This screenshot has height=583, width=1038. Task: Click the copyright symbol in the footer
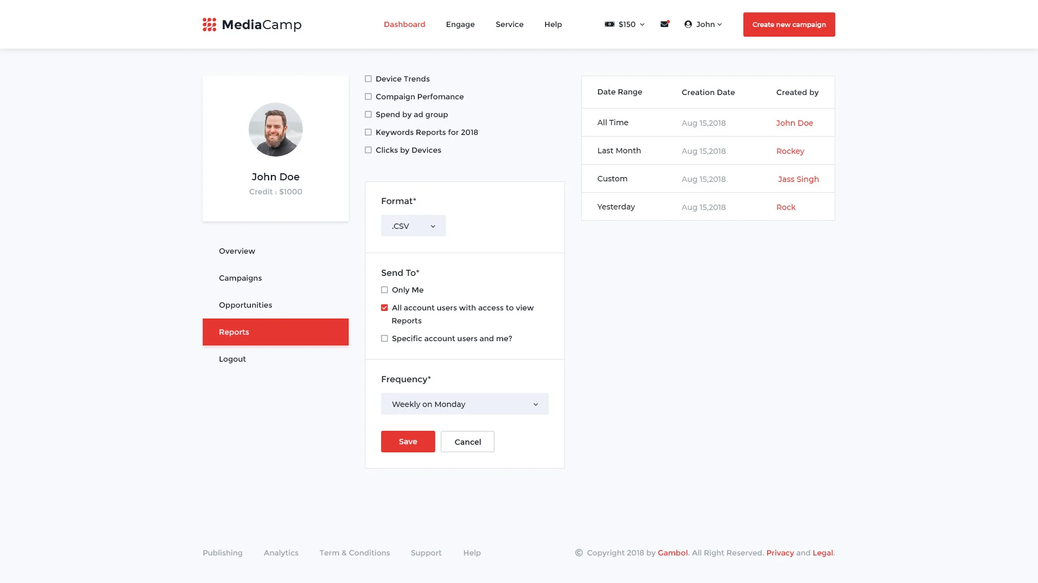click(578, 553)
